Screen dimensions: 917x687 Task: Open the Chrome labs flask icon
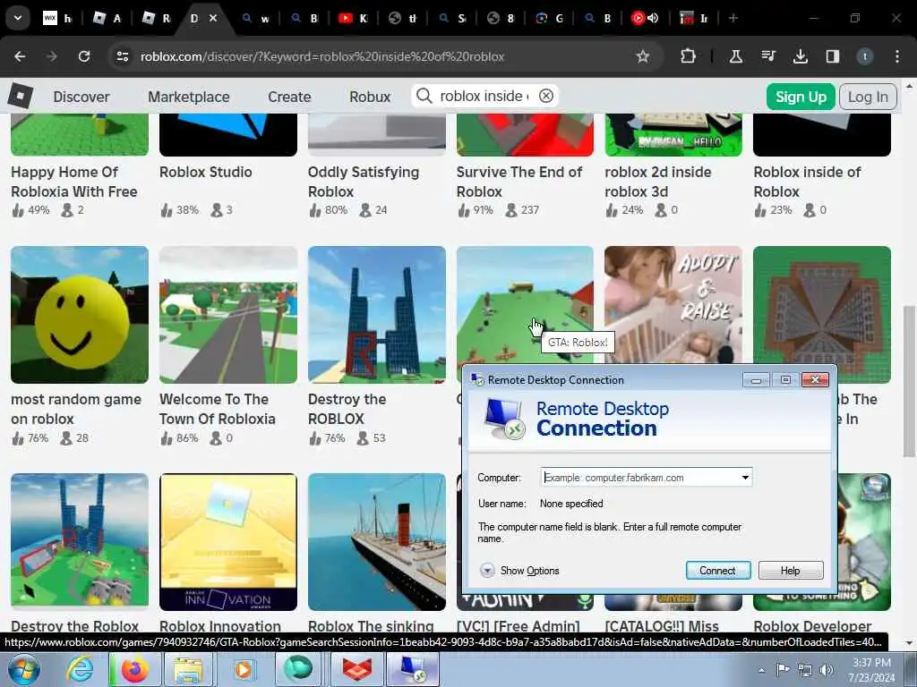(736, 56)
